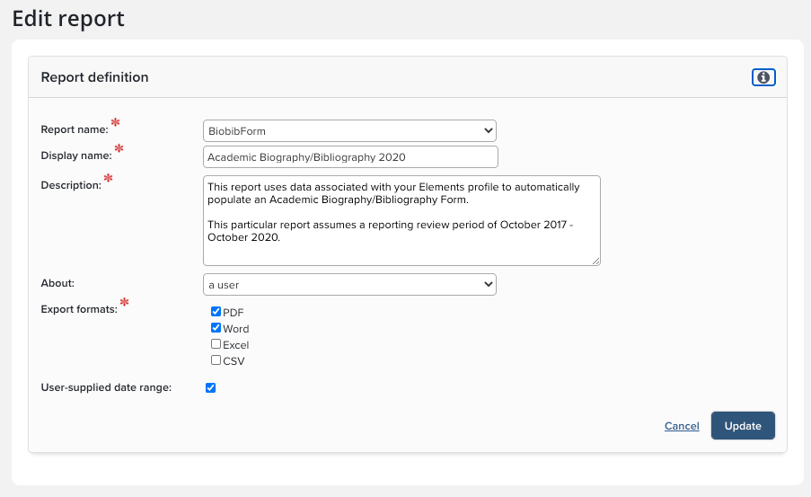The width and height of the screenshot is (811, 497).
Task: Click into the Display name field
Action: point(349,157)
